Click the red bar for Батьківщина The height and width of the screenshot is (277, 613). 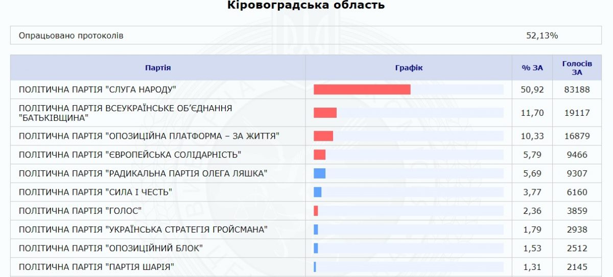click(325, 113)
